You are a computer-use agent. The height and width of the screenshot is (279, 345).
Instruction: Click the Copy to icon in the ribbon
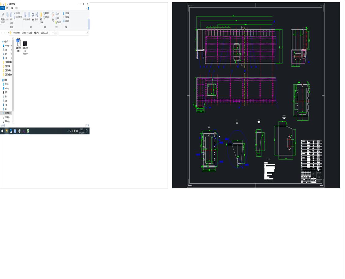[29, 15]
